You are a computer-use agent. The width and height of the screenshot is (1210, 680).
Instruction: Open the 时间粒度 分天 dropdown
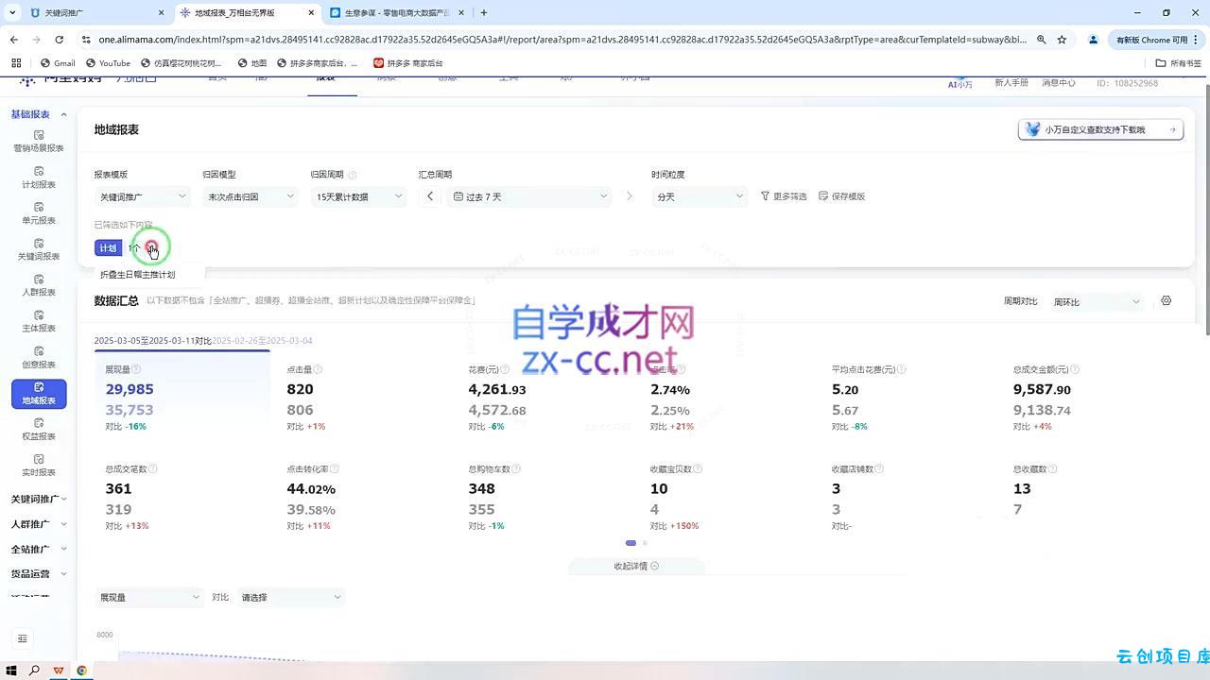click(x=700, y=196)
